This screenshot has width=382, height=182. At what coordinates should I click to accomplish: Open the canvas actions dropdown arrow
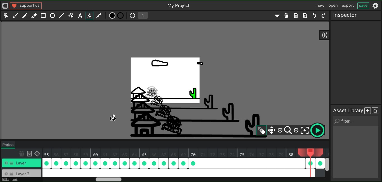277,16
